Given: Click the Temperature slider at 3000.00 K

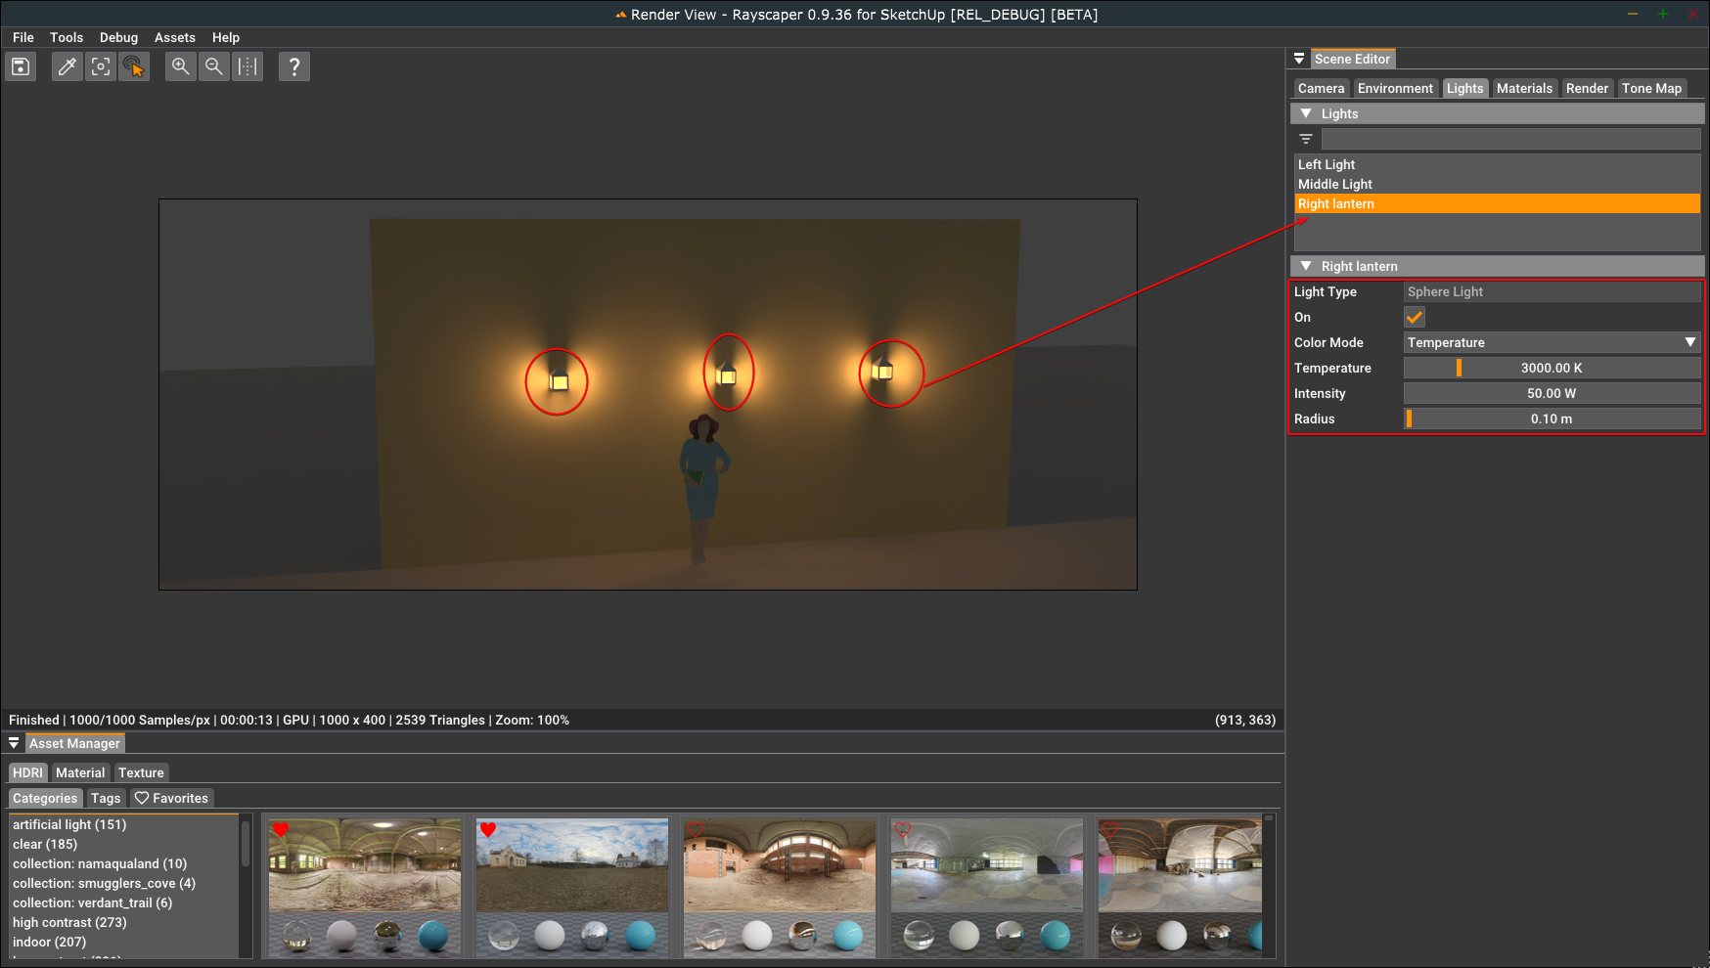Looking at the screenshot, I should [x=1552, y=368].
